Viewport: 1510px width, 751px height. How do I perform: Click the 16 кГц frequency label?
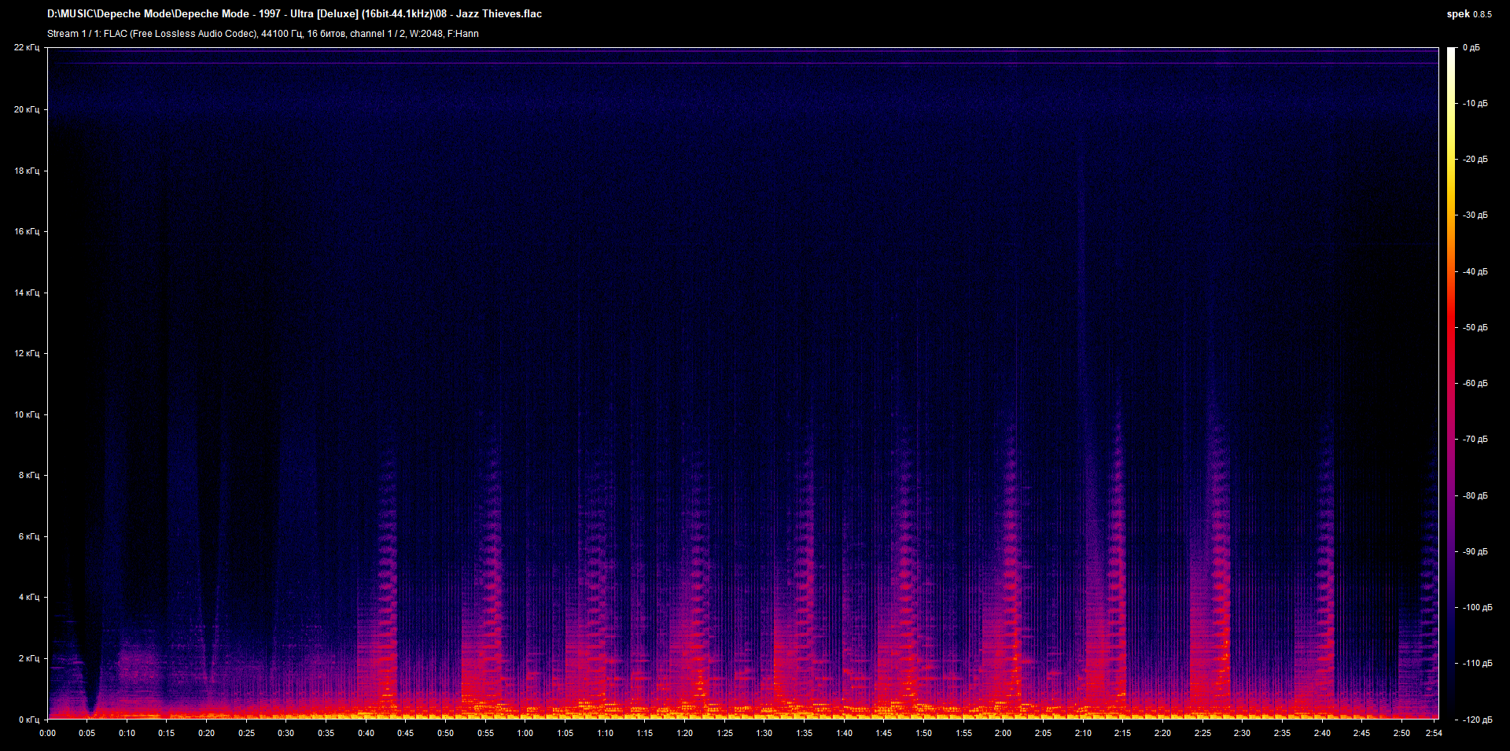(27, 232)
